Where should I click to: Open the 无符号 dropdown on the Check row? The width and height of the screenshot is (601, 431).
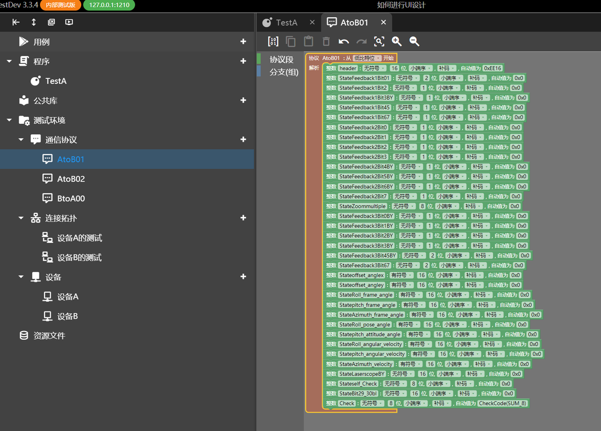point(372,403)
